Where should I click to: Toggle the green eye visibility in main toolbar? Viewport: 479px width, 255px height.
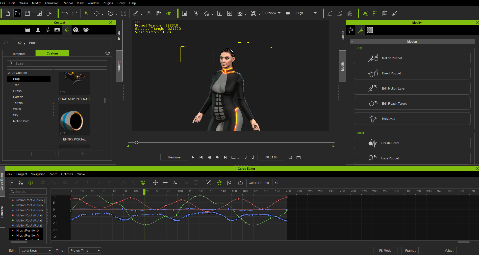[x=169, y=13]
